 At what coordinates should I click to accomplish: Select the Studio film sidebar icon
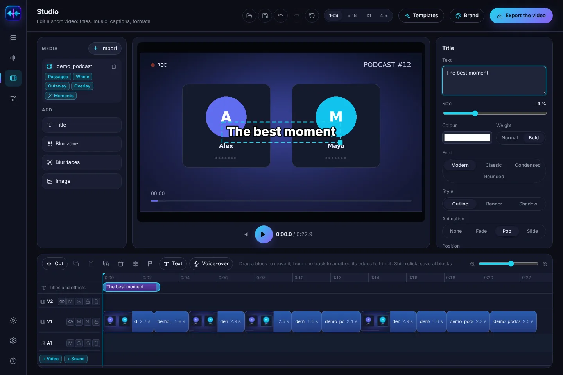[13, 78]
